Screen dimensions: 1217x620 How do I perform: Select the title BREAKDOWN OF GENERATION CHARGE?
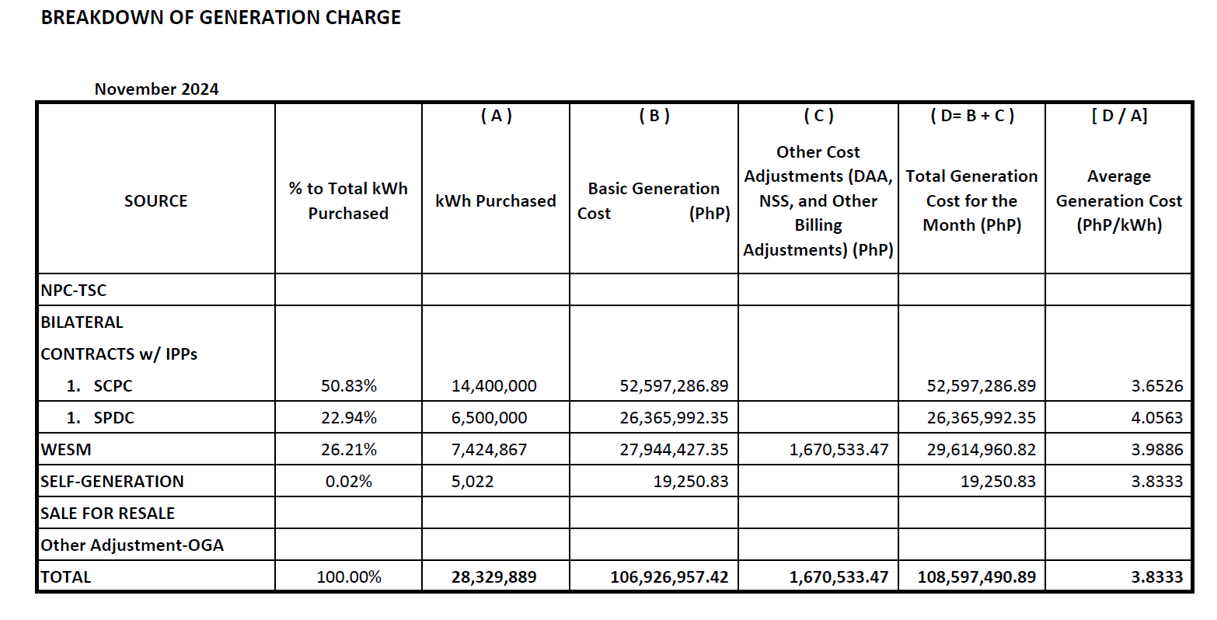click(x=220, y=17)
